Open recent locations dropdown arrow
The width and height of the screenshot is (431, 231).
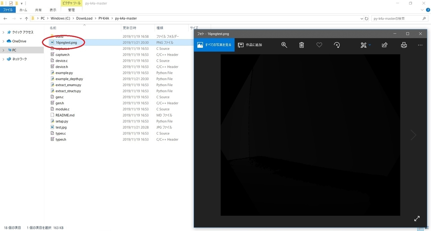click(x=20, y=18)
